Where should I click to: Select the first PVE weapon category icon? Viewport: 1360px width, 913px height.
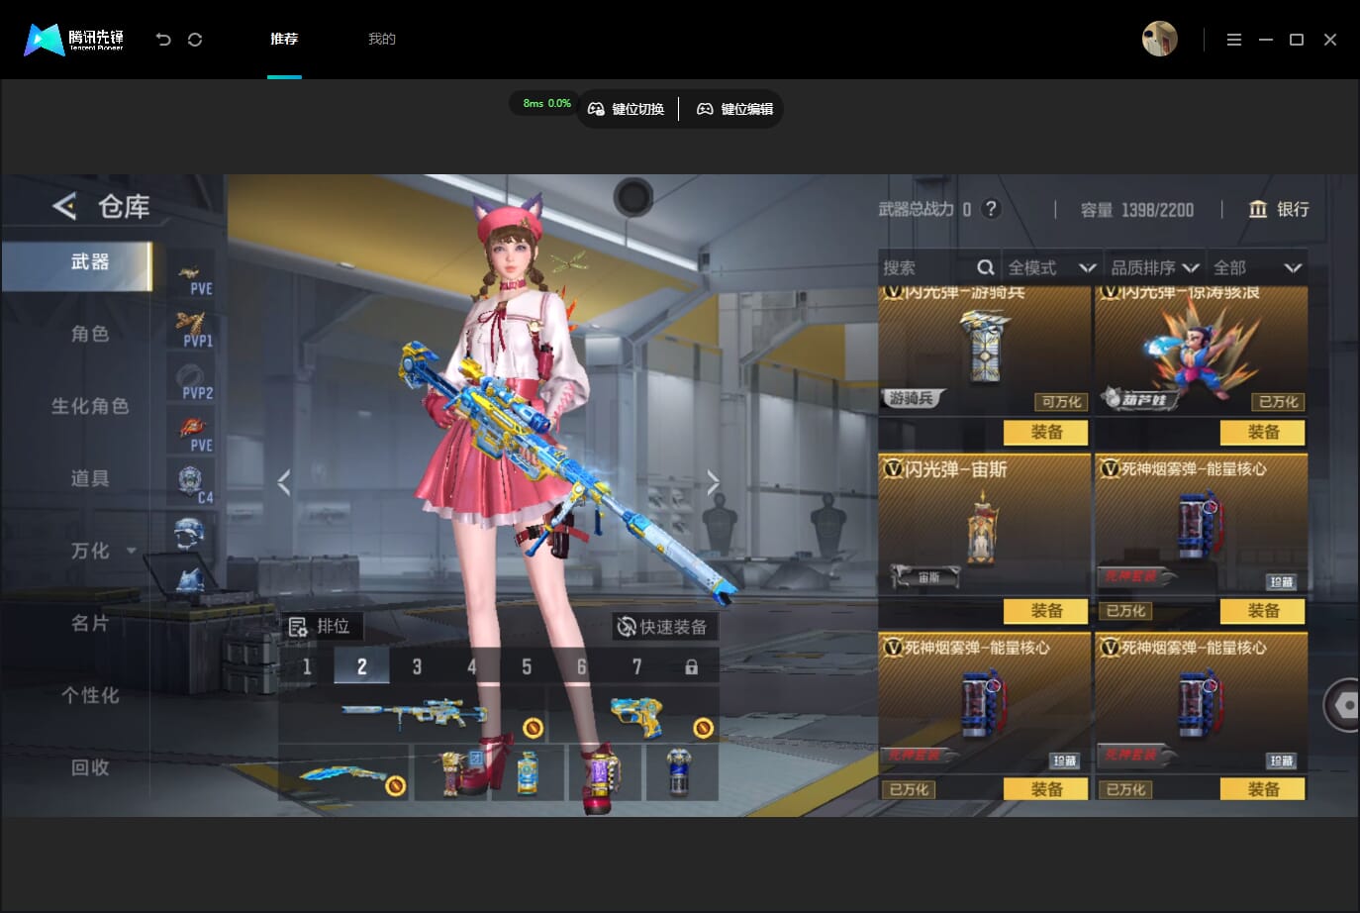(191, 277)
